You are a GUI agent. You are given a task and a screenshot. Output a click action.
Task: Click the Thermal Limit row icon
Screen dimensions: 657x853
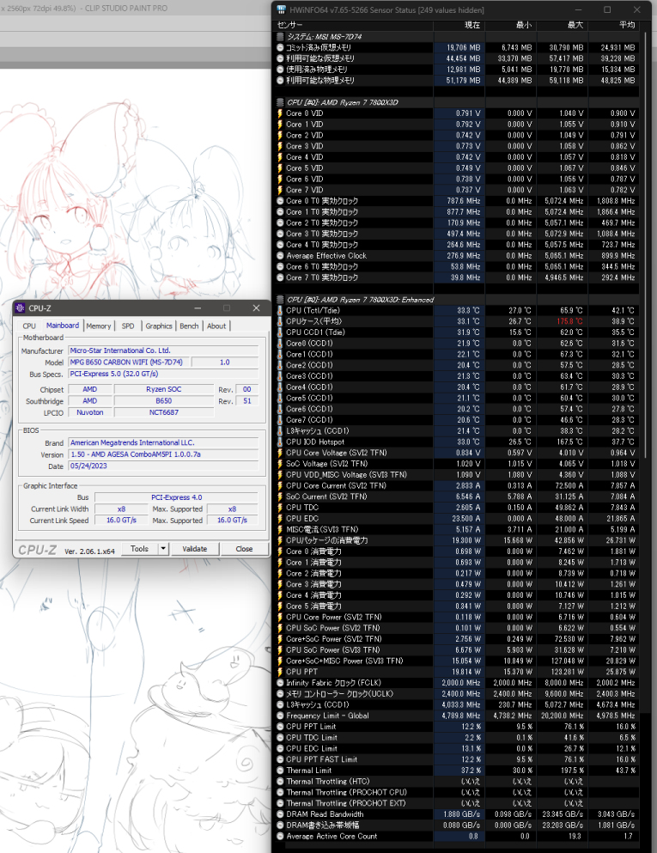(x=280, y=771)
